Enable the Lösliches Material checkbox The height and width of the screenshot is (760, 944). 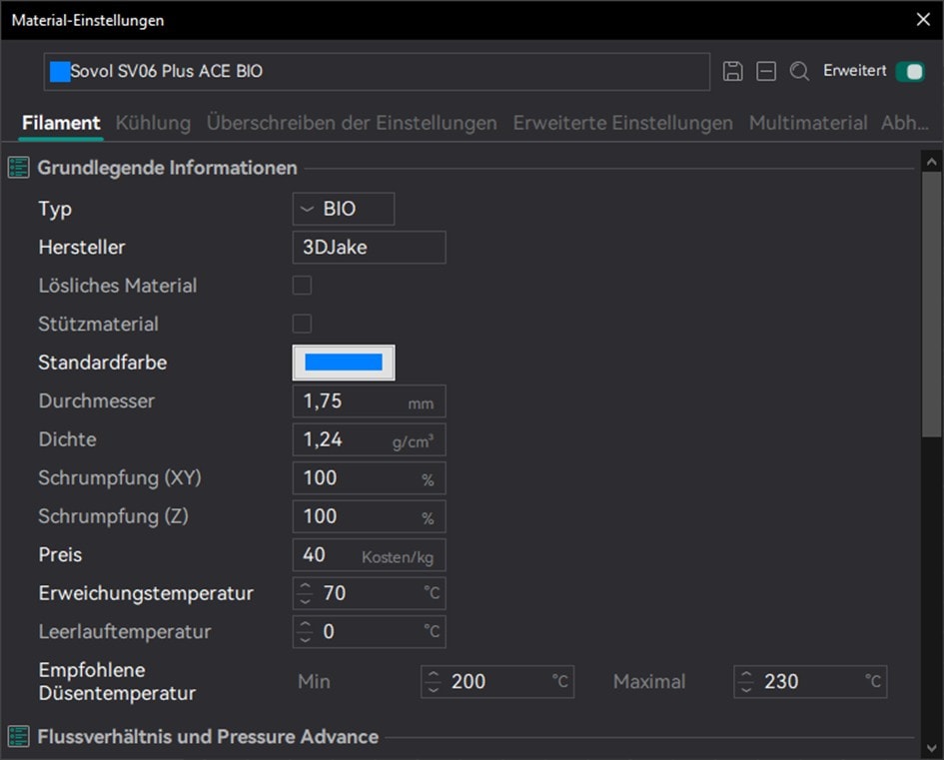point(302,286)
